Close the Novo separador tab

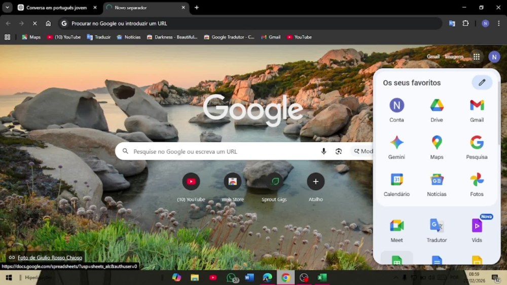pos(184,8)
